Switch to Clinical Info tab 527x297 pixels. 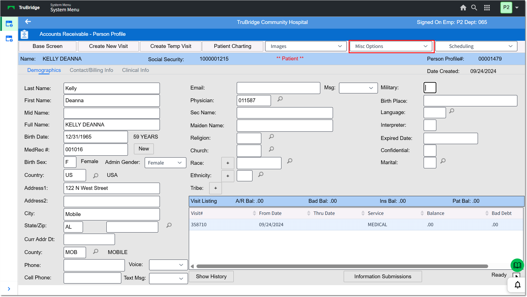pyautogui.click(x=135, y=70)
